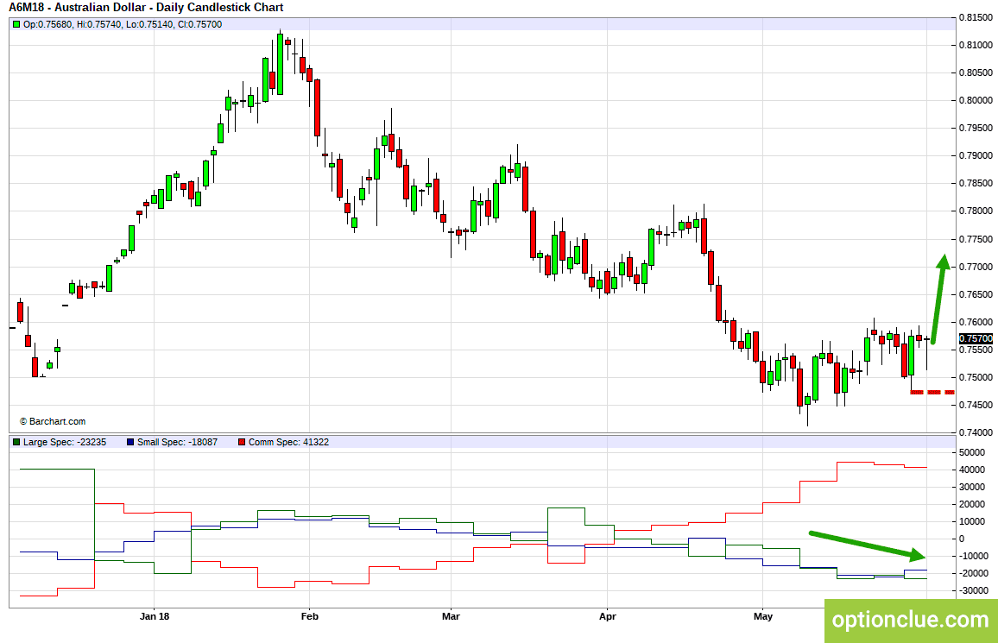The image size is (998, 643).
Task: Click the -20000 label on the spec axis
Action: 972,573
